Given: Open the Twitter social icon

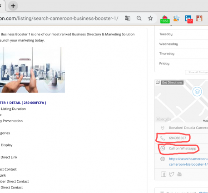Looking at the screenshot, I should point(172,174).
